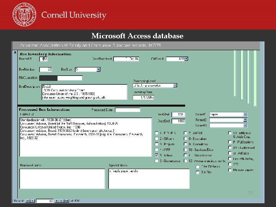
Task: Click the empty Processed Date field
Action: [128, 110]
